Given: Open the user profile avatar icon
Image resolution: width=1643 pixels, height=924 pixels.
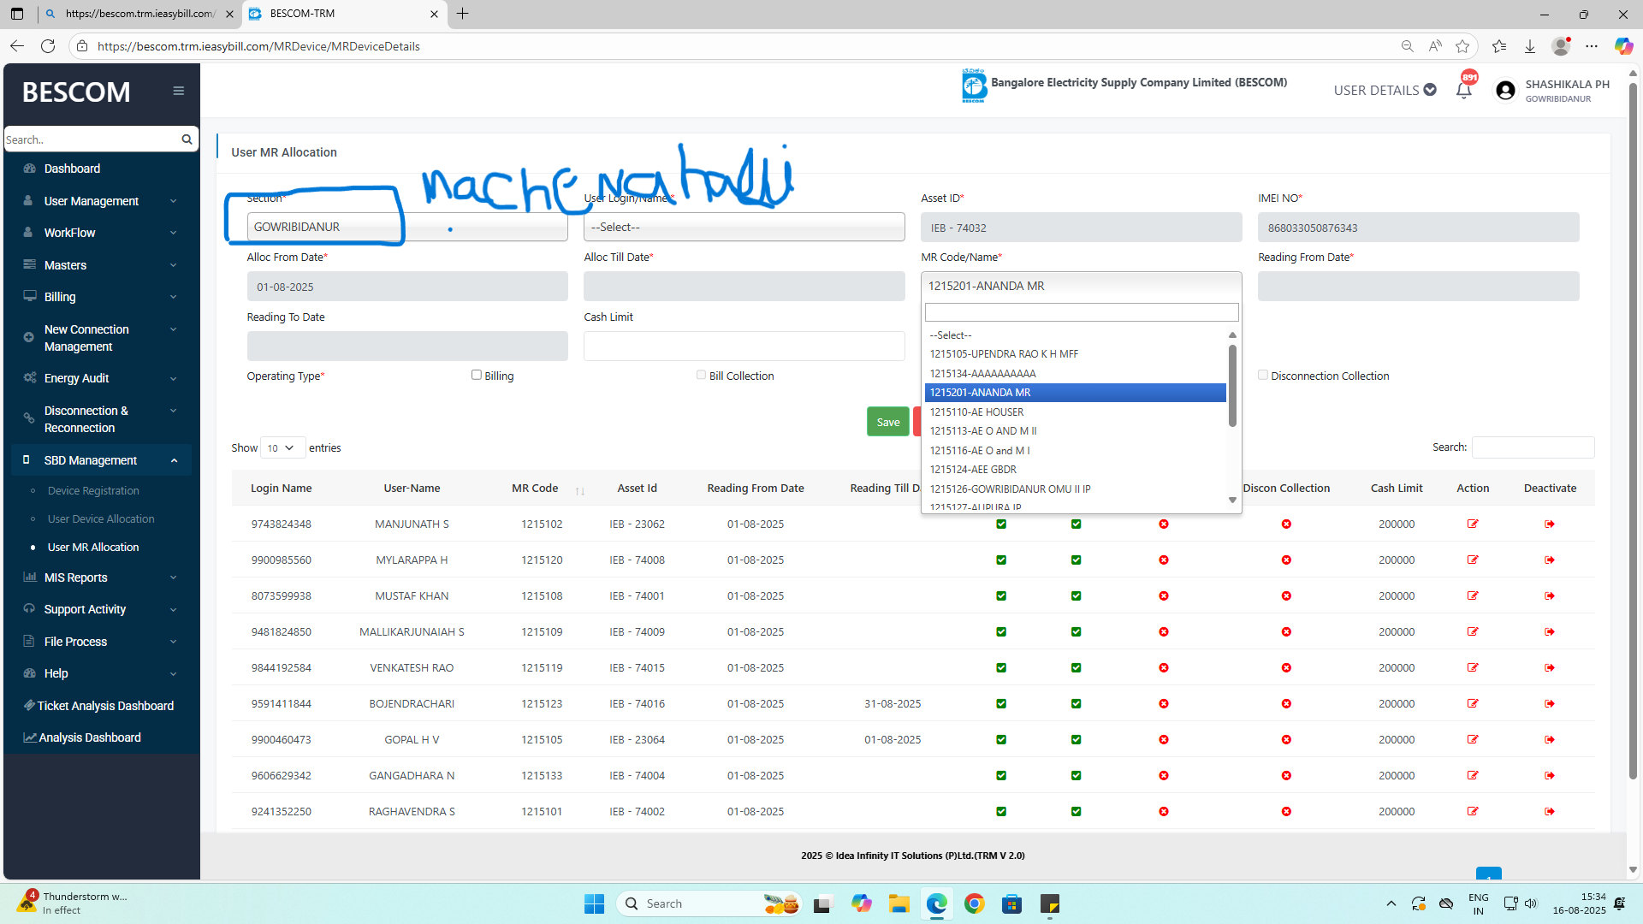Looking at the screenshot, I should [1505, 90].
